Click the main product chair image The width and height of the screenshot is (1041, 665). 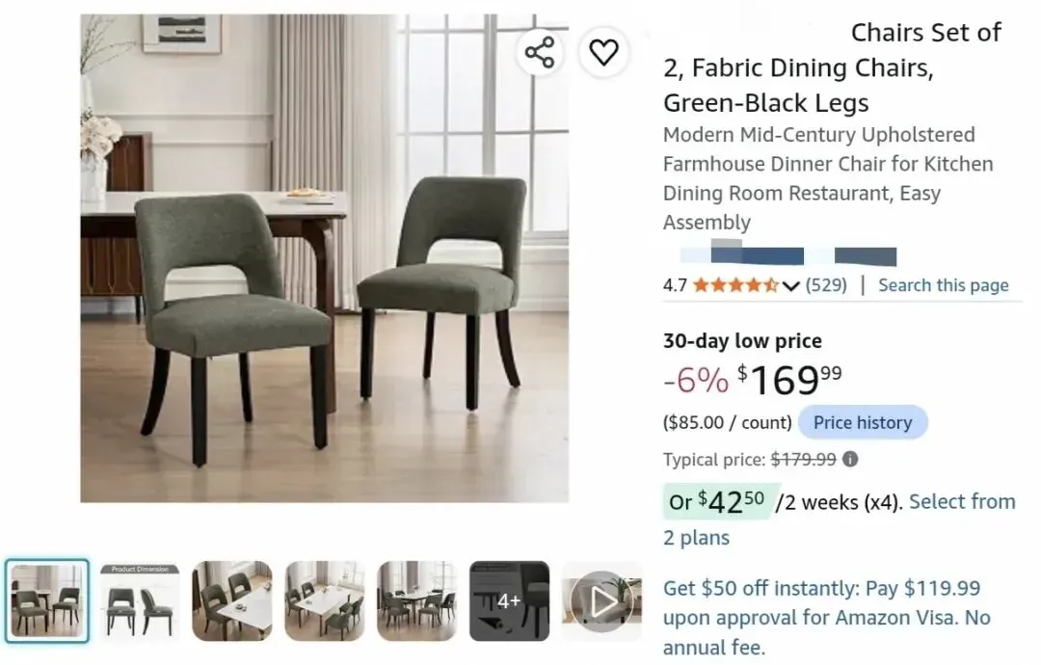coord(325,258)
